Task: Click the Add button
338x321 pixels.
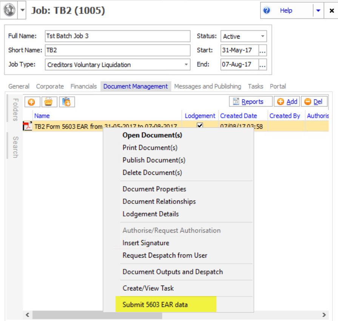Action: [x=287, y=102]
